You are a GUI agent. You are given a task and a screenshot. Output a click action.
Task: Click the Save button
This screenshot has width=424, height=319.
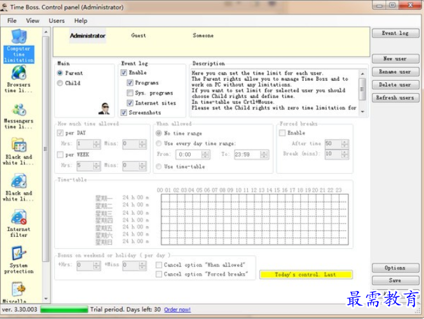pyautogui.click(x=395, y=280)
